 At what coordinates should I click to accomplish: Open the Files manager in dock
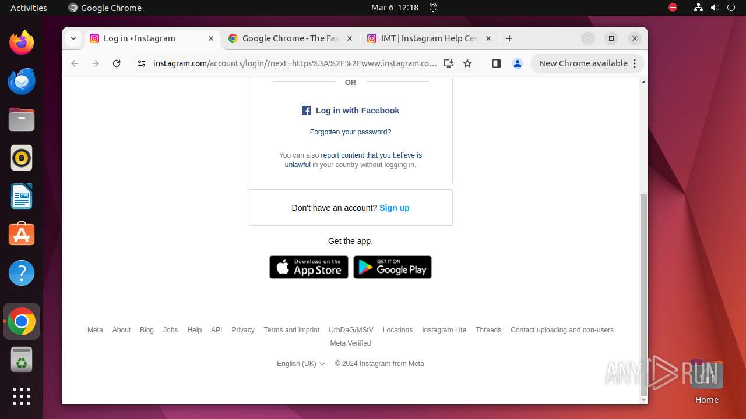22,119
